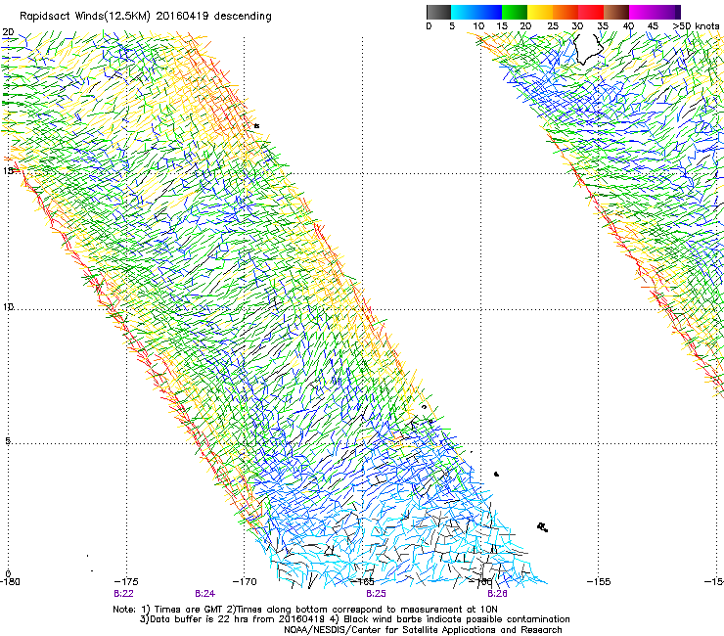
Task: Click the '-170' longitude axis label
Action: click(245, 581)
